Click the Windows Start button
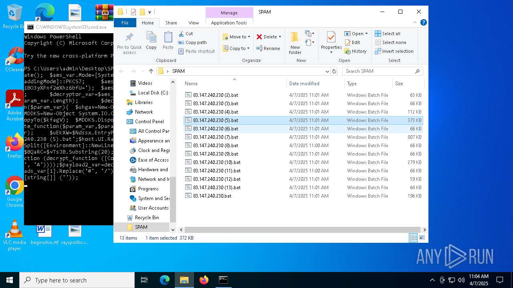513x288 pixels. (10, 280)
